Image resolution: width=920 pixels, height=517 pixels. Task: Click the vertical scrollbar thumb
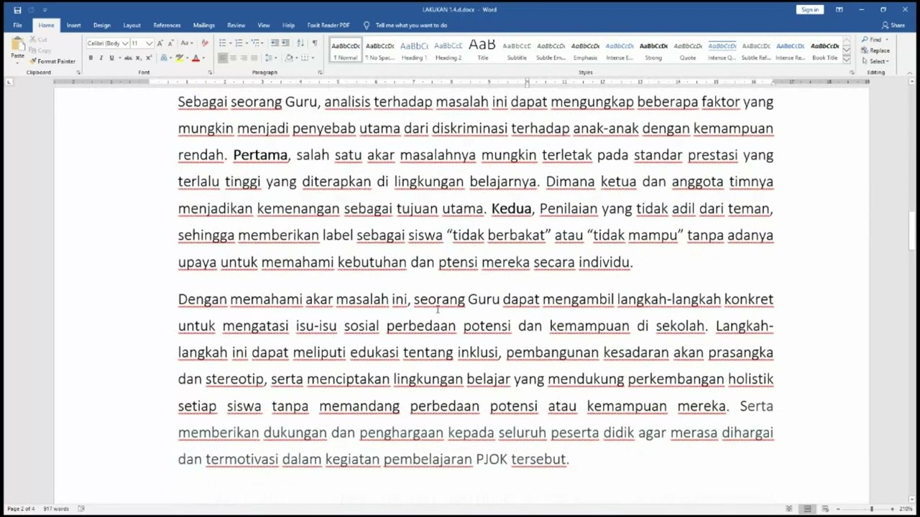pos(913,230)
